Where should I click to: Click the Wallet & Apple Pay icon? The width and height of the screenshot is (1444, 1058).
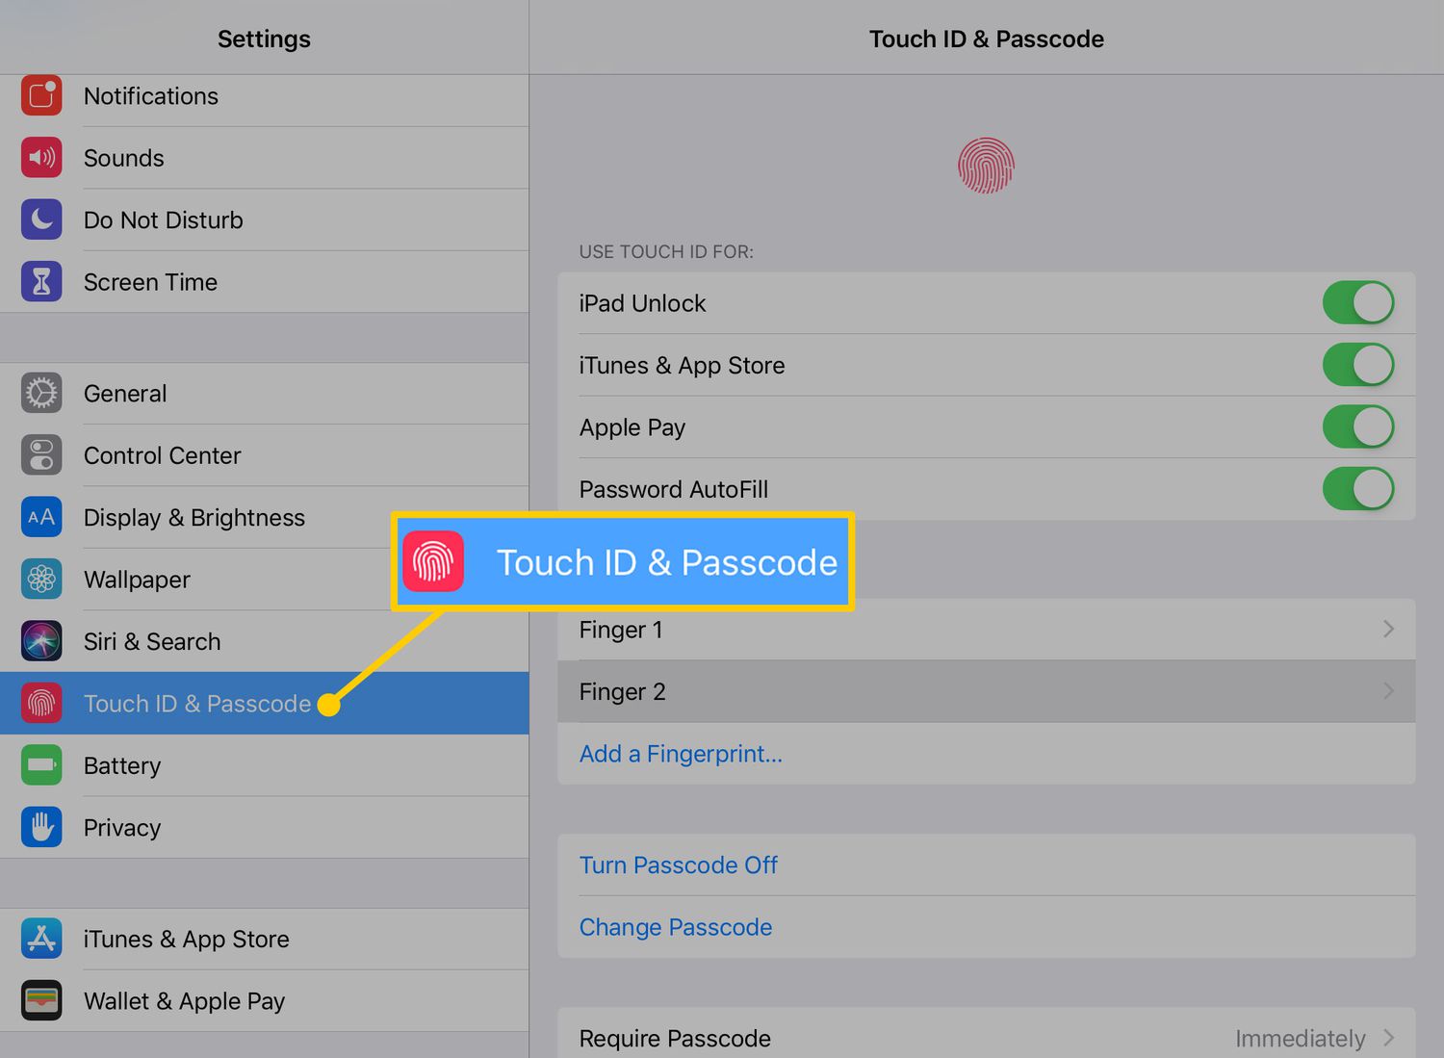[41, 1000]
